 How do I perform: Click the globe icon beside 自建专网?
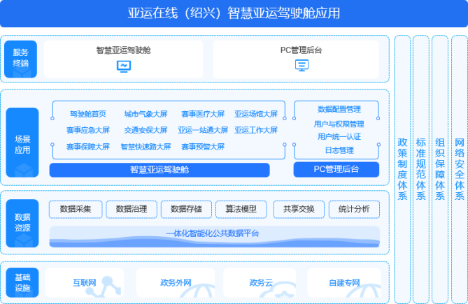(x=364, y=291)
